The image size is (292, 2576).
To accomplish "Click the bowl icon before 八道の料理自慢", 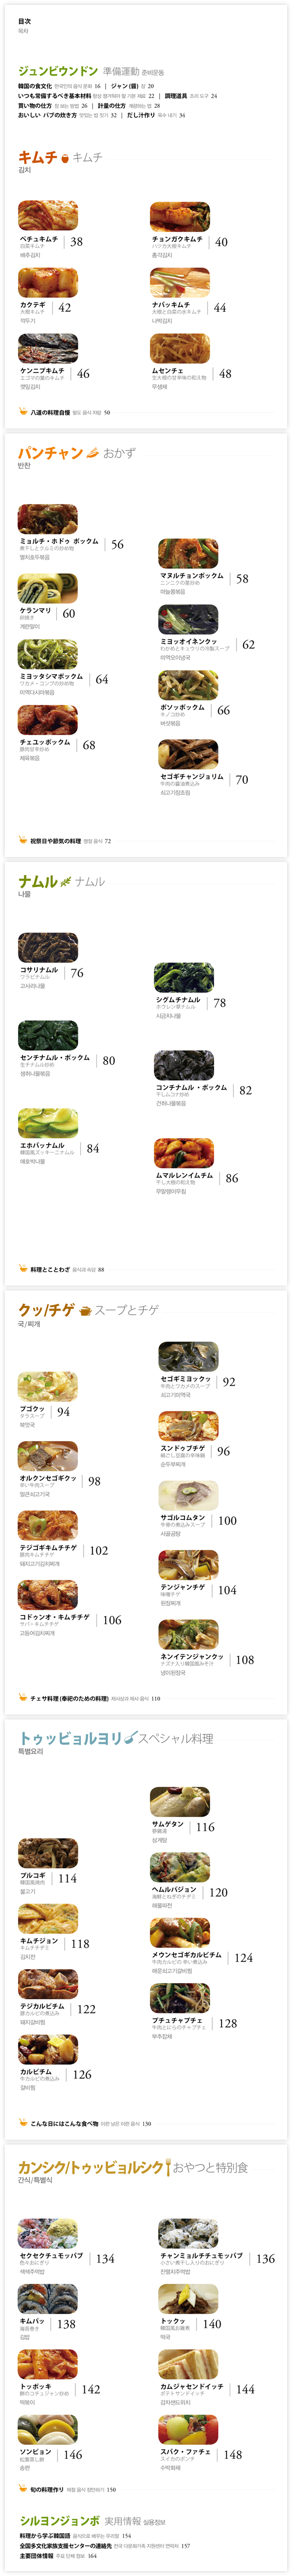I will click(x=23, y=411).
